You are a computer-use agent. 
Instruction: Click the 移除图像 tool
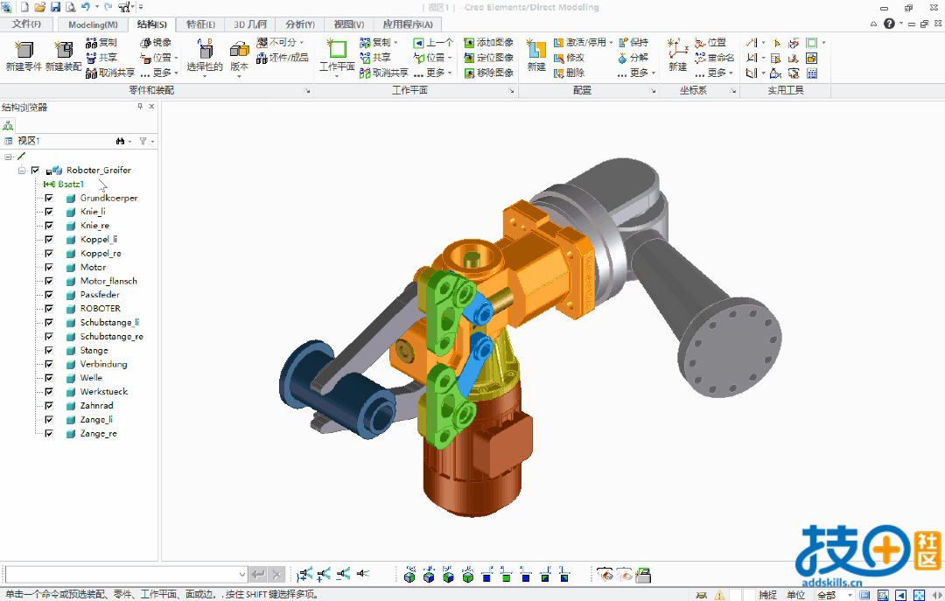click(x=489, y=73)
